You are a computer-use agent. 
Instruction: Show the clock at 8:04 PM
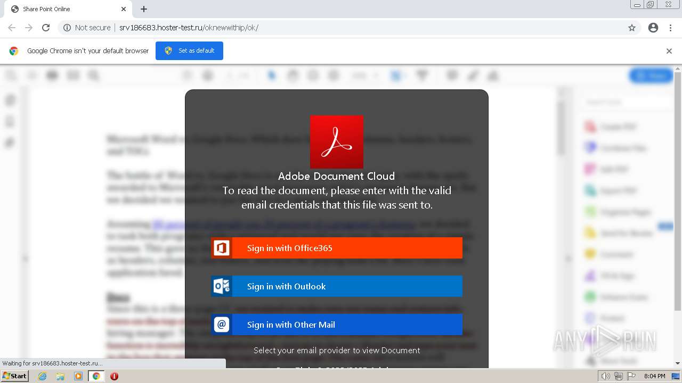(x=654, y=376)
